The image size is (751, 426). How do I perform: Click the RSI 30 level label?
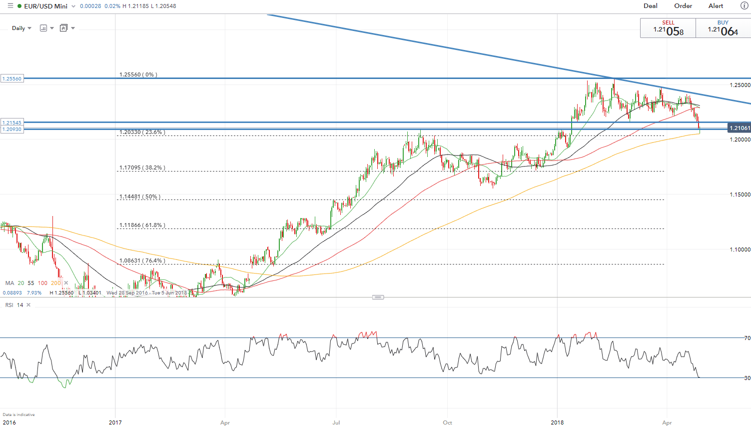[x=747, y=378]
